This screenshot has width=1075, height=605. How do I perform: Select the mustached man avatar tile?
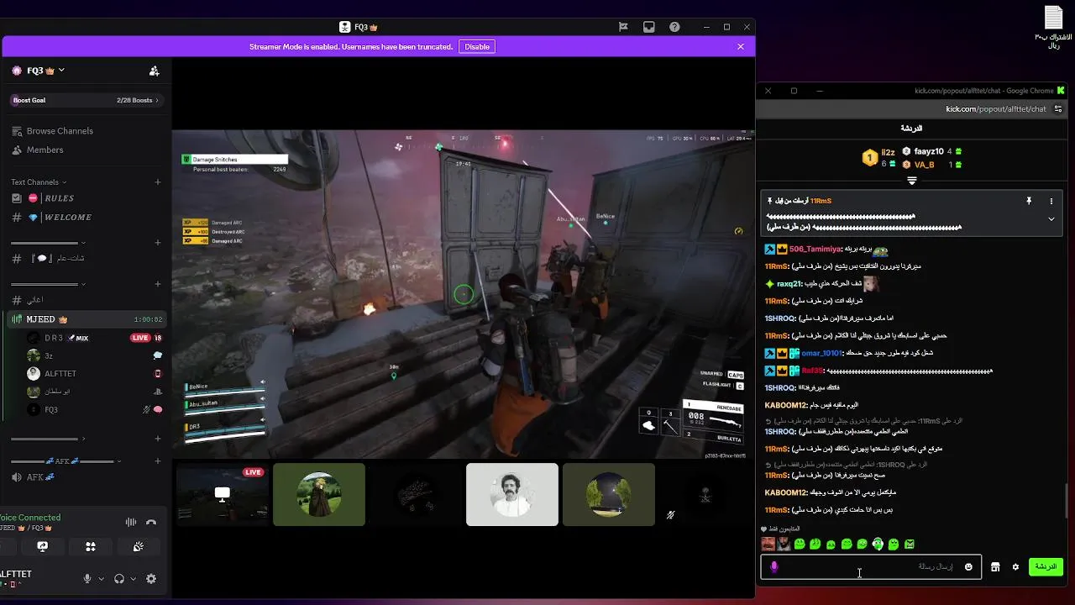pos(512,494)
